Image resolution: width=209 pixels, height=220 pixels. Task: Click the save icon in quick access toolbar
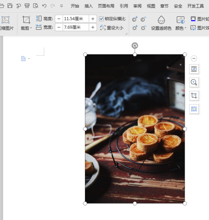(x=10, y=6)
